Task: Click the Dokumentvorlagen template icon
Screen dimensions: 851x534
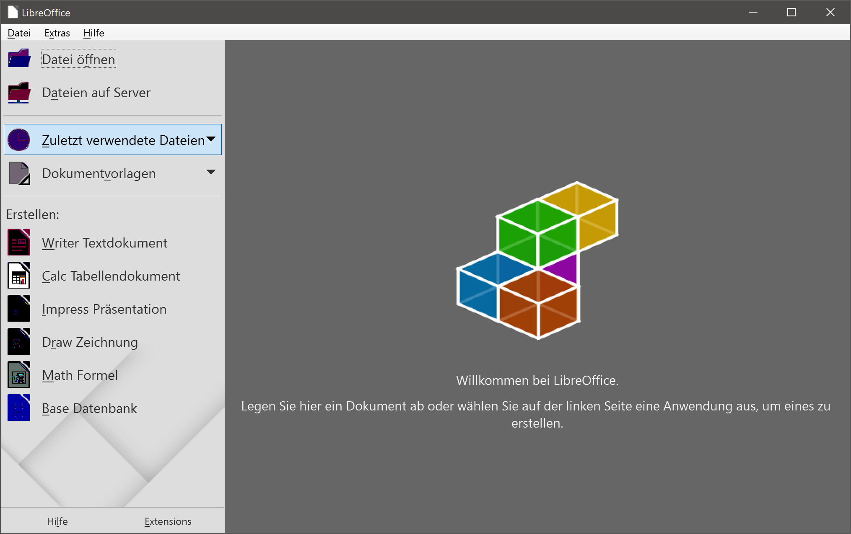Action: click(19, 173)
